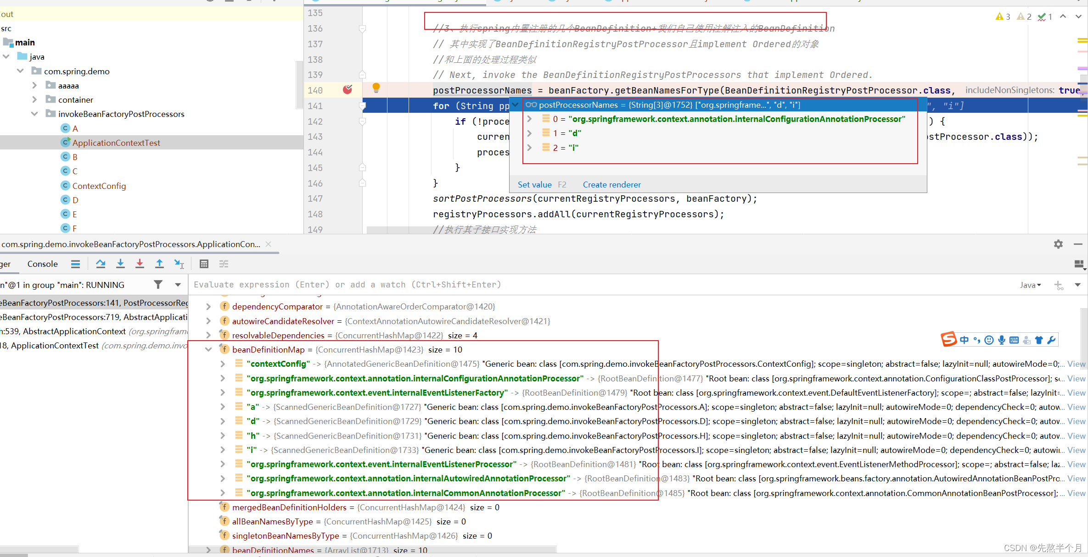The width and height of the screenshot is (1088, 557).
Task: Click the Step Over debugger icon
Action: [x=101, y=264]
